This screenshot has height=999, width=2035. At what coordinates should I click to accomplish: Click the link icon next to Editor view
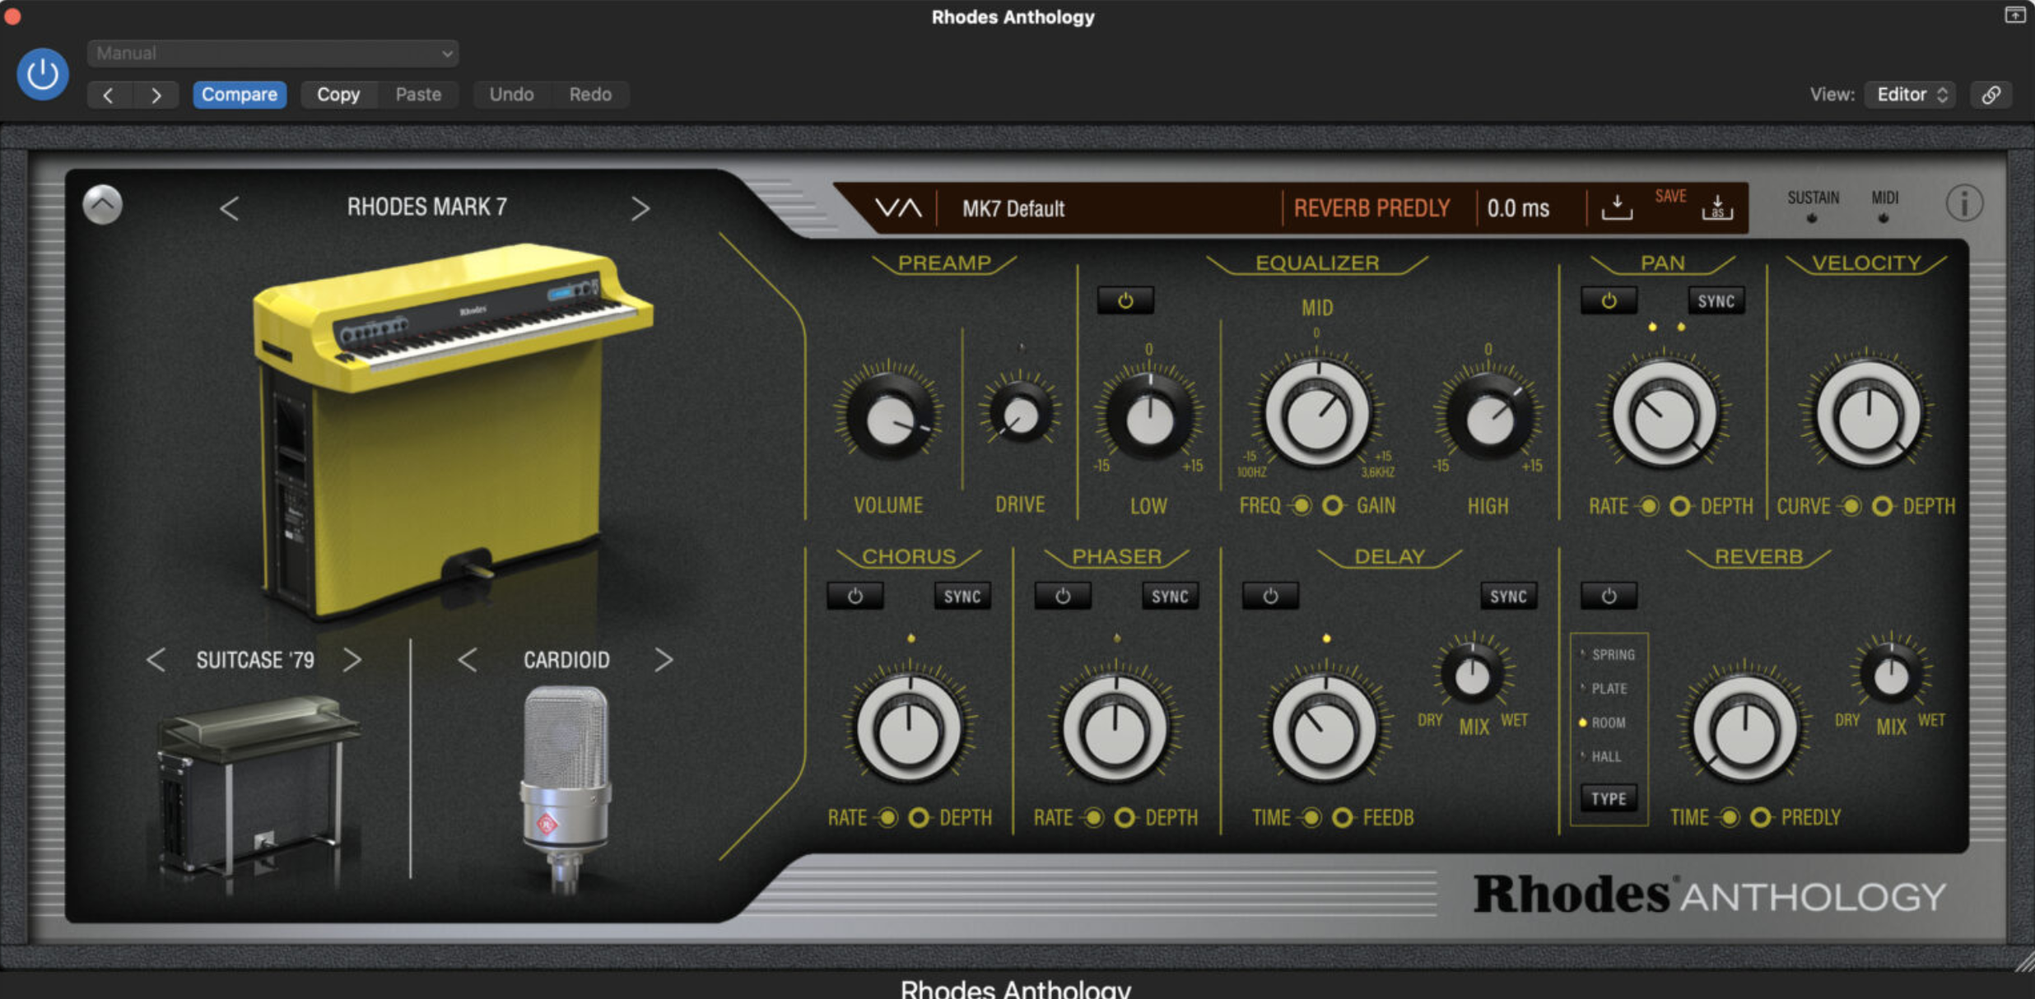(1991, 95)
